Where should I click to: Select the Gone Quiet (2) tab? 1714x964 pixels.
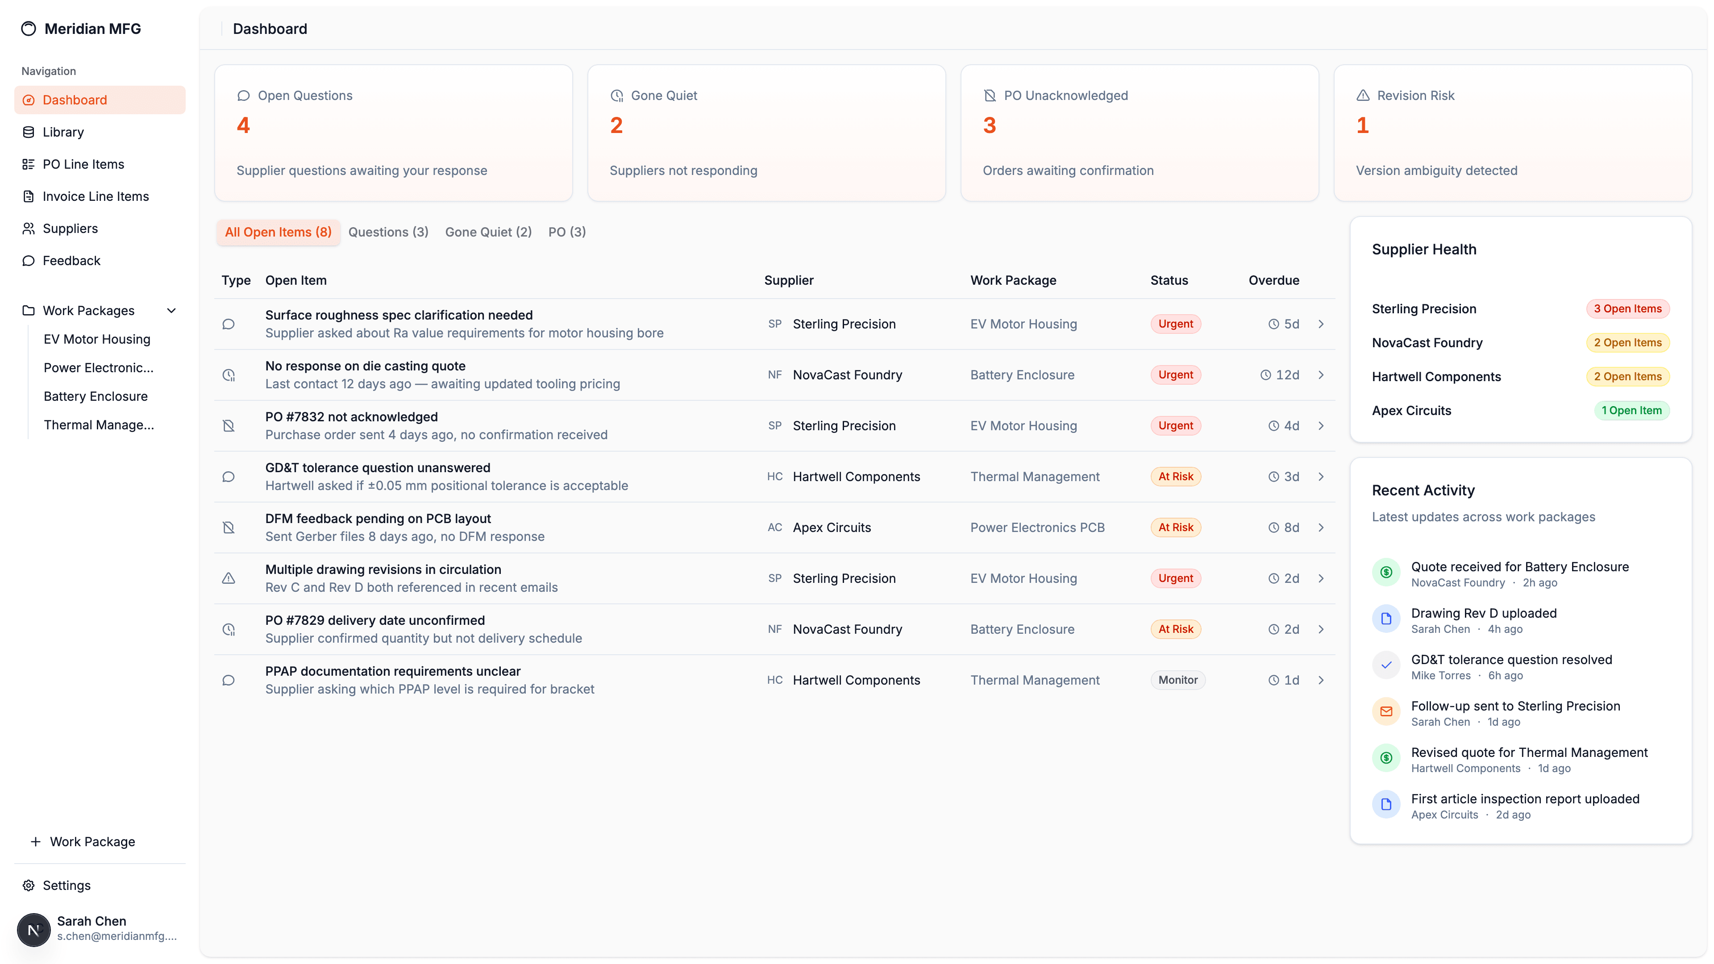click(x=488, y=232)
